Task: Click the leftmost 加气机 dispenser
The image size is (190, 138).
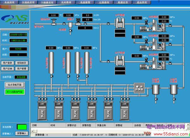Action: (42, 111)
